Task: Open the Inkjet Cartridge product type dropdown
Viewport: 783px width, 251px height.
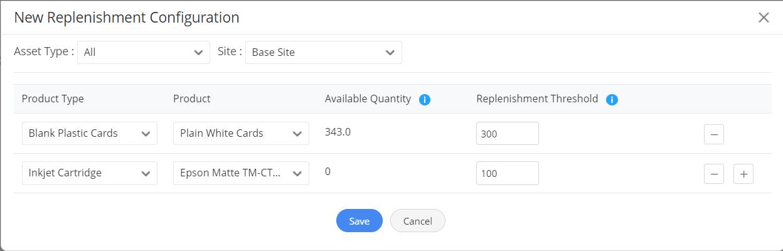Action: click(89, 173)
